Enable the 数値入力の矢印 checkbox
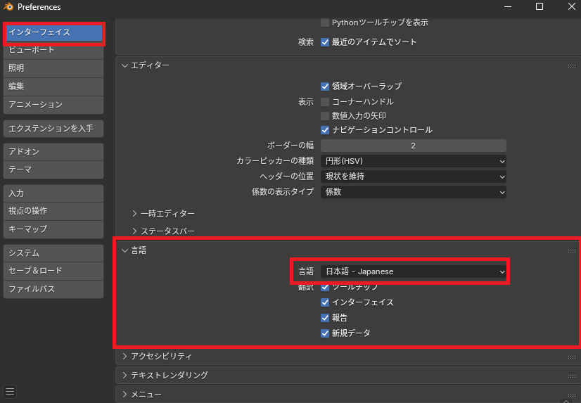Image resolution: width=581 pixels, height=403 pixels. pos(325,116)
